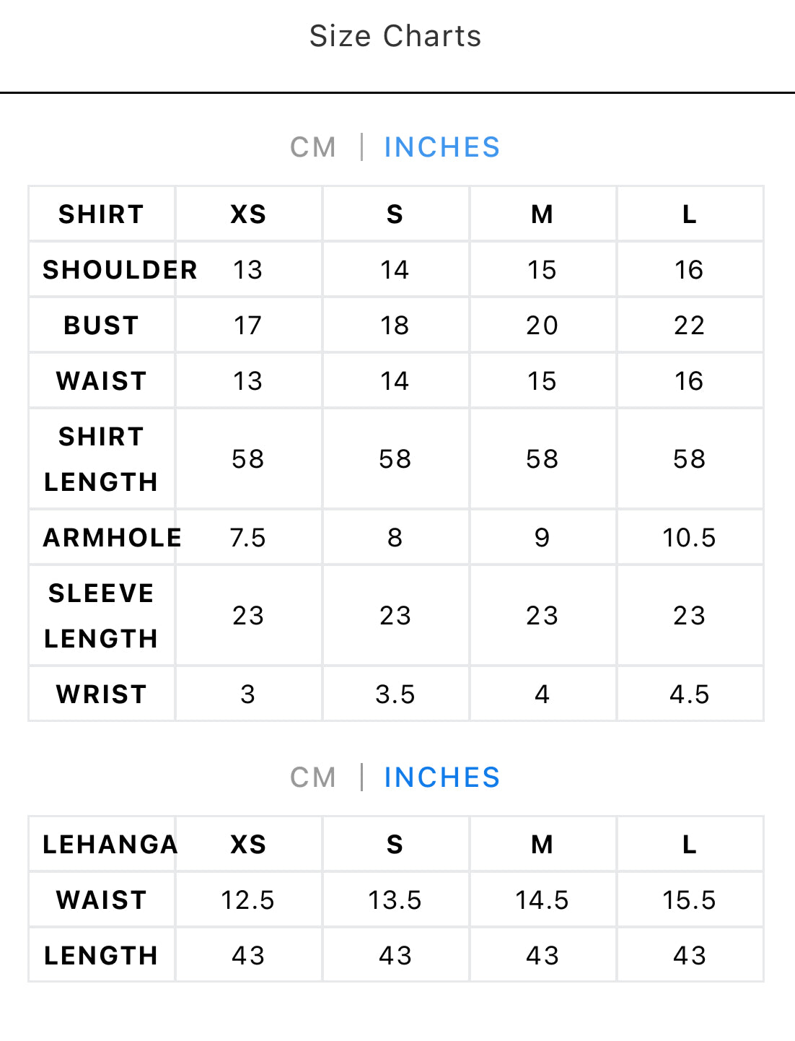Click the BUST value 20 for size M
This screenshot has width=795, height=1041.
click(x=543, y=326)
